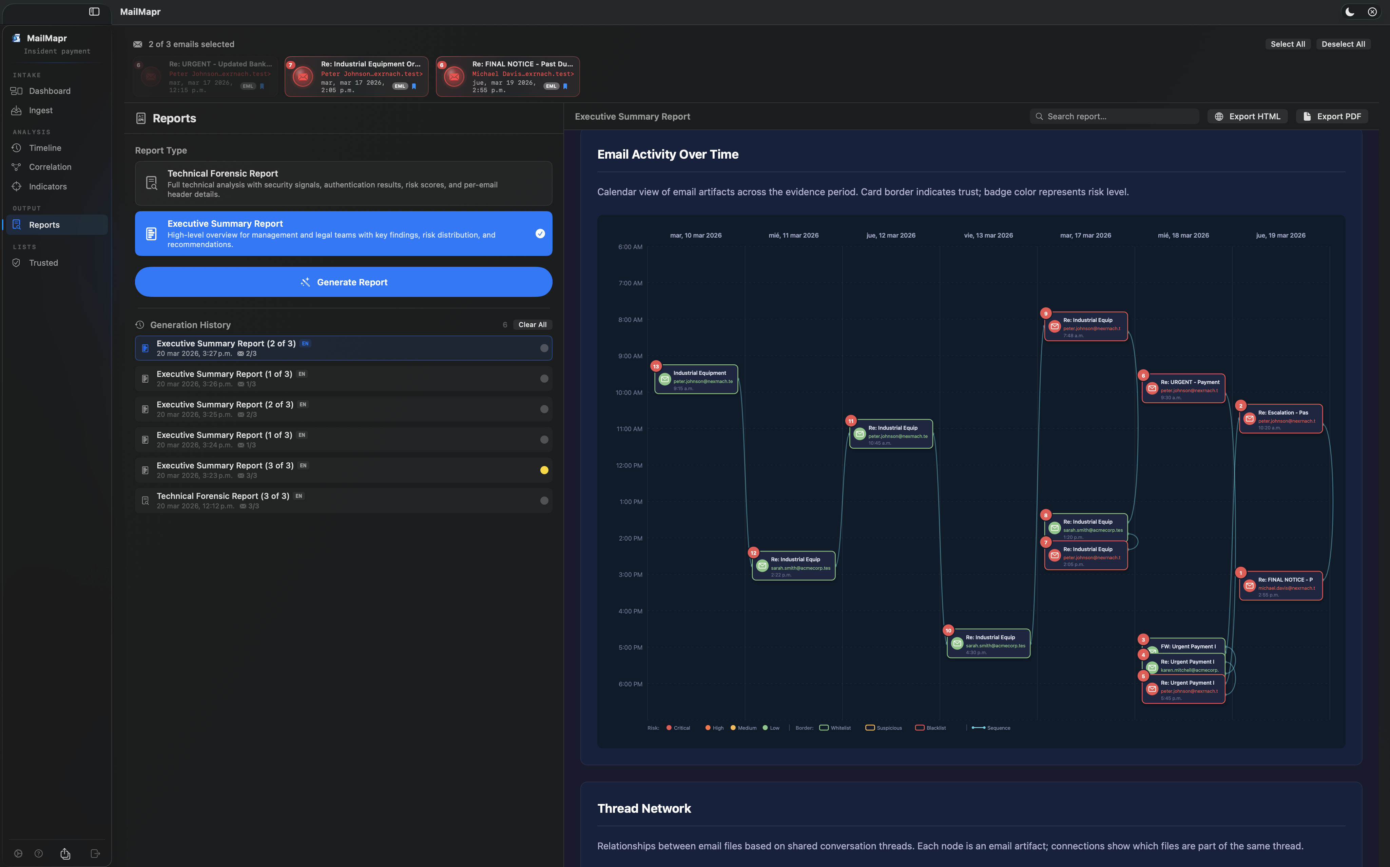Open the Timeline page in sidebar
Viewport: 1390px width, 867px height.
point(45,148)
